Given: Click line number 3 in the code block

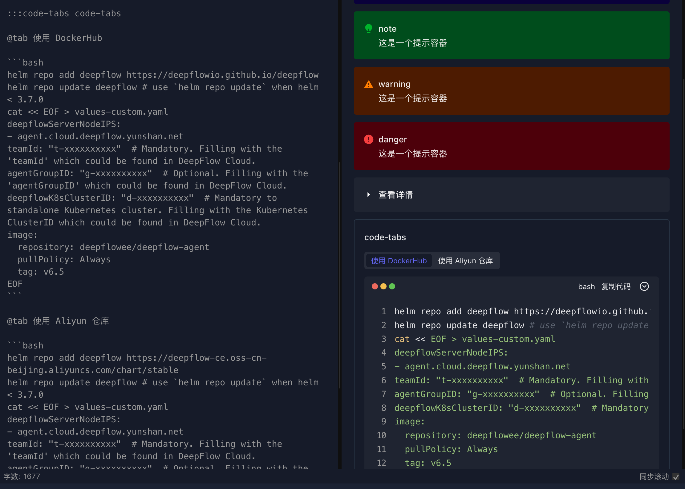Looking at the screenshot, I should click(x=383, y=339).
